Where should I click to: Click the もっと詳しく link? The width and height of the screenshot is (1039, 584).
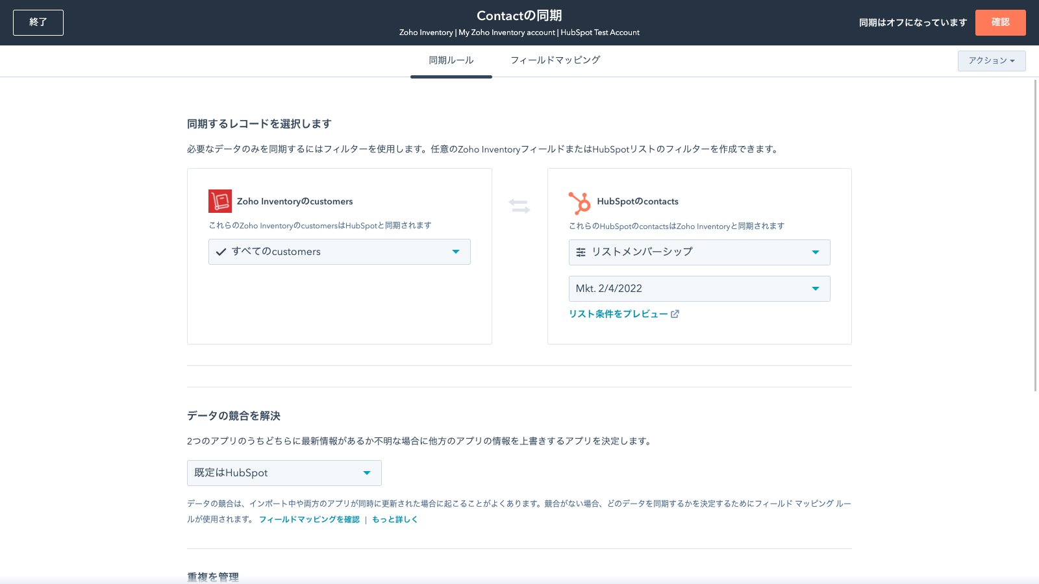(394, 519)
